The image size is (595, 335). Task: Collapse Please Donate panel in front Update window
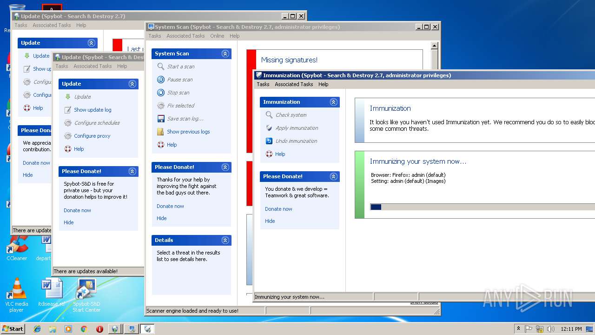click(132, 171)
